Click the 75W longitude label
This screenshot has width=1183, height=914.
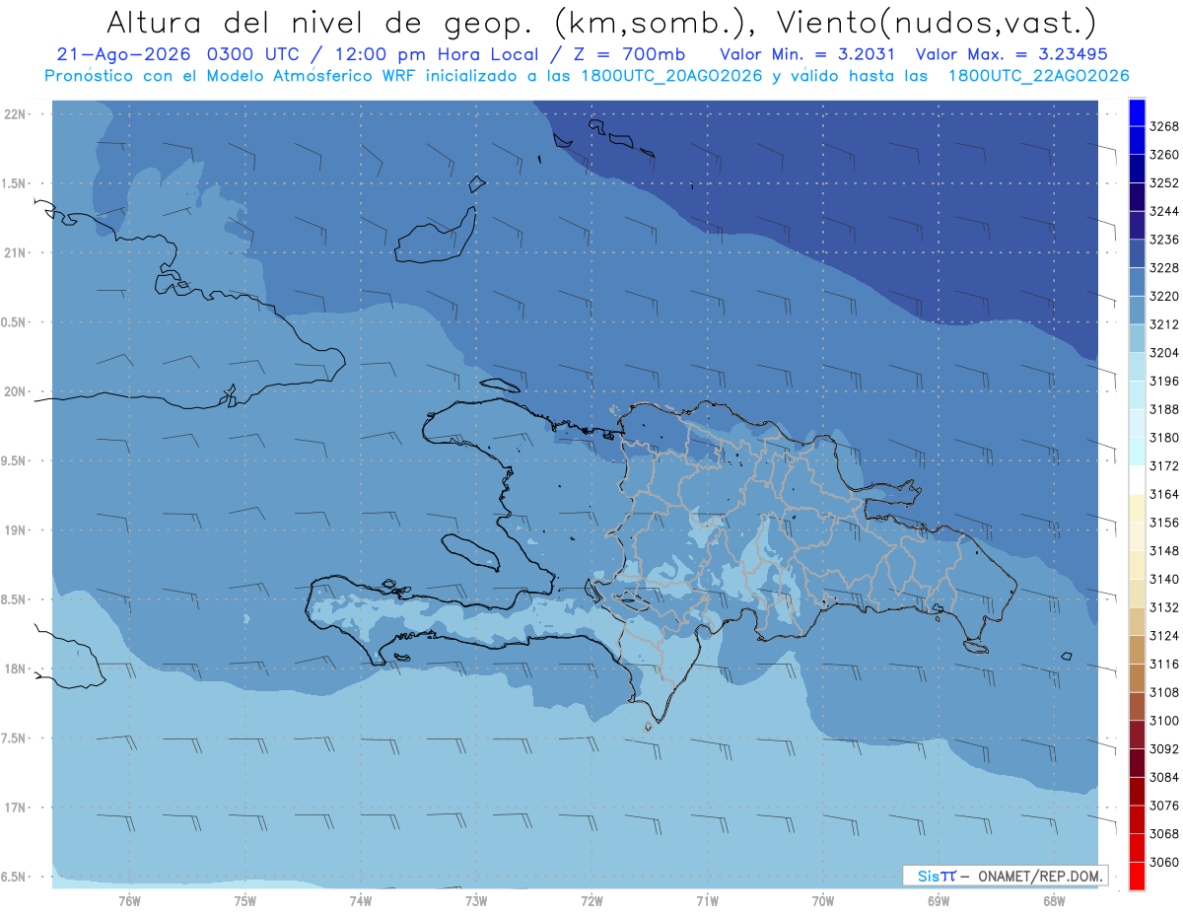pyautogui.click(x=245, y=901)
